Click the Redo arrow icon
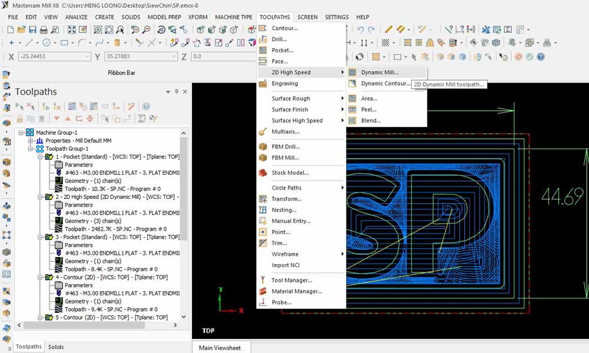Viewport: 589px width, 353px height. pyautogui.click(x=371, y=29)
